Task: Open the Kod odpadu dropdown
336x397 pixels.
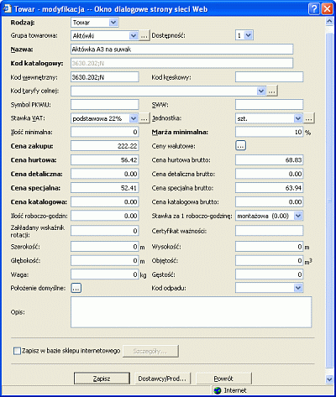Action: tap(298, 288)
